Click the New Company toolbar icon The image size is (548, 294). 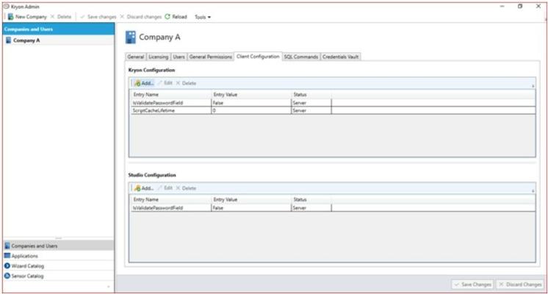tap(10, 16)
